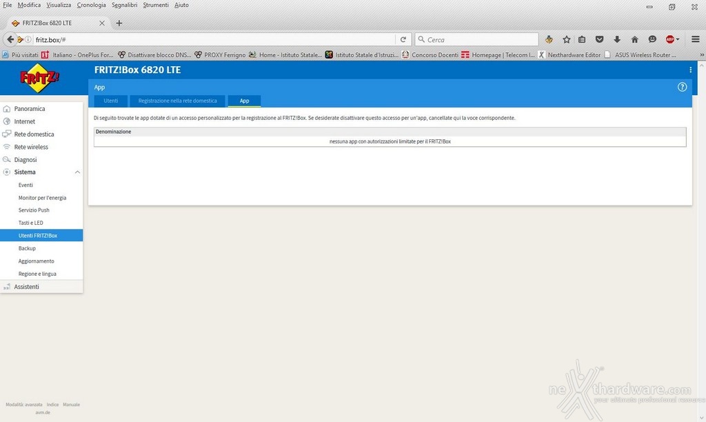Click into the Cerca search field

tap(477, 39)
